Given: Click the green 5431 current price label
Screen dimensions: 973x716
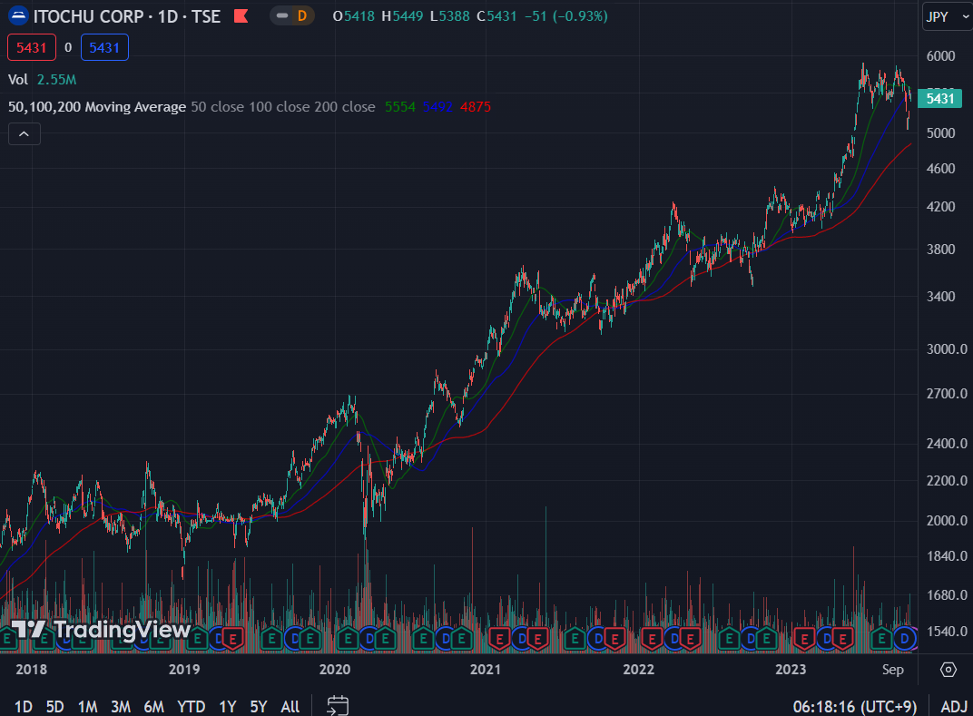Looking at the screenshot, I should click(x=939, y=99).
